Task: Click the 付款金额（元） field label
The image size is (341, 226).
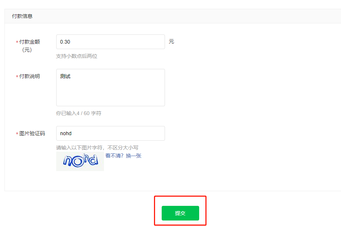Action: [28, 46]
